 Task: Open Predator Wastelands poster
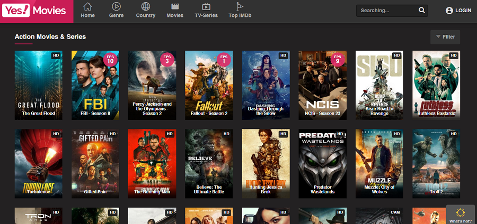322,164
